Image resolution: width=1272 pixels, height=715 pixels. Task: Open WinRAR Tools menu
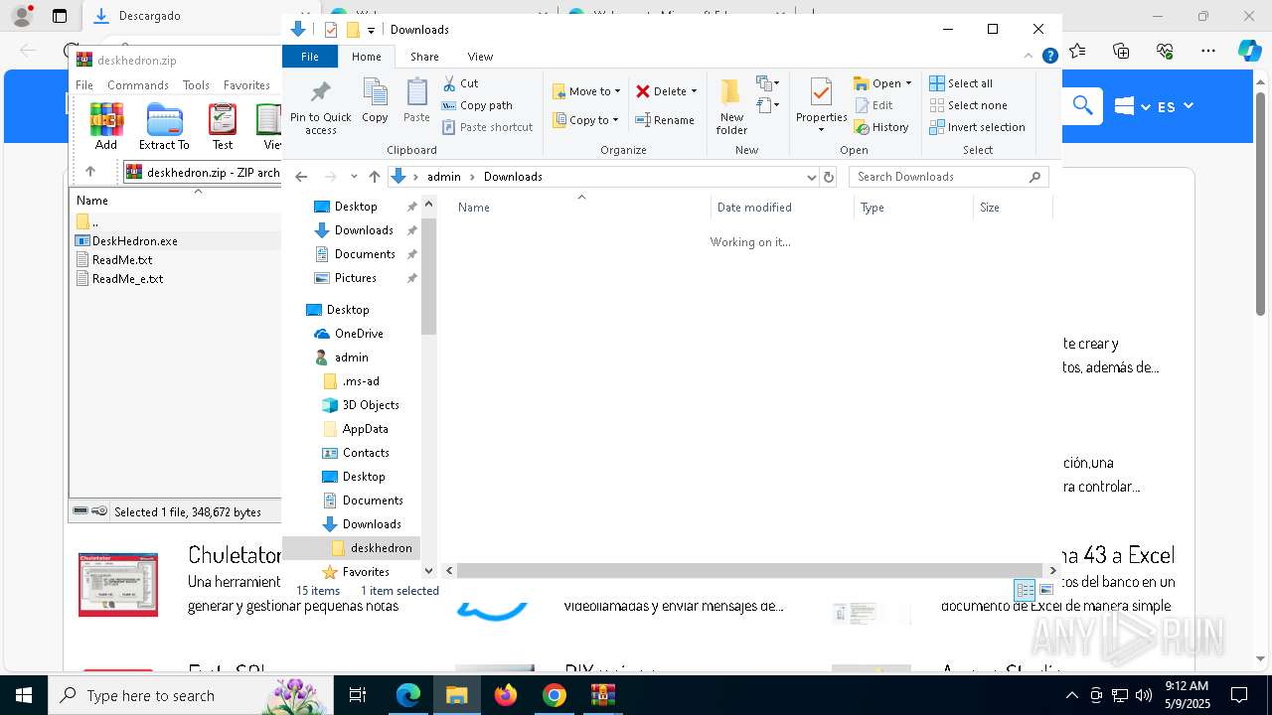pyautogui.click(x=196, y=85)
